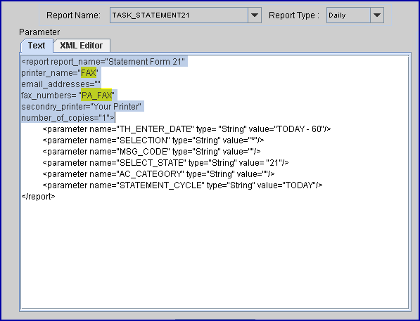This screenshot has width=420, height=321.
Task: Click the Daily report type field
Action: (348, 15)
